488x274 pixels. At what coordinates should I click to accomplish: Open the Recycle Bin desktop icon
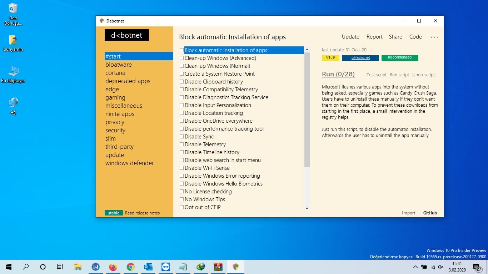coord(13,14)
